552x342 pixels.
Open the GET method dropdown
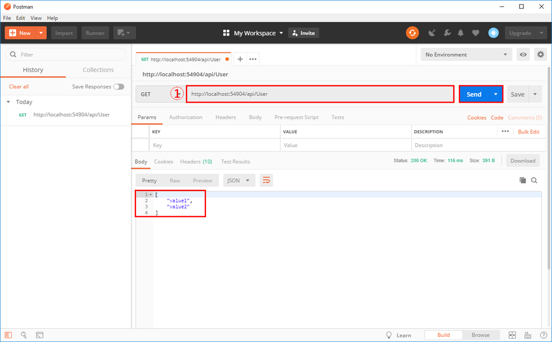tap(161, 94)
